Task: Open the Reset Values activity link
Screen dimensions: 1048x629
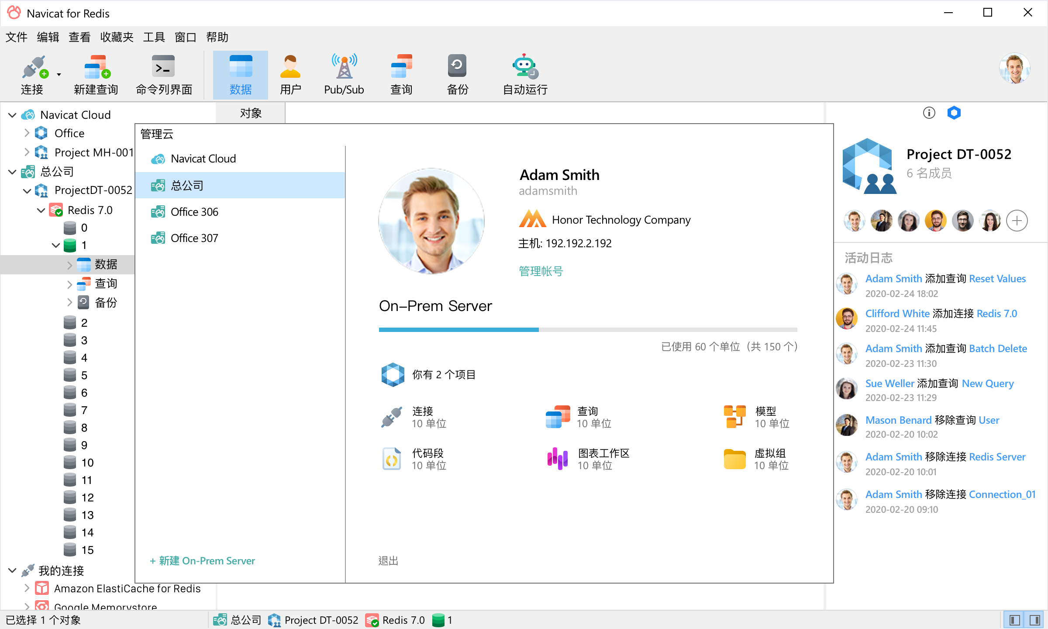Action: [x=997, y=279]
